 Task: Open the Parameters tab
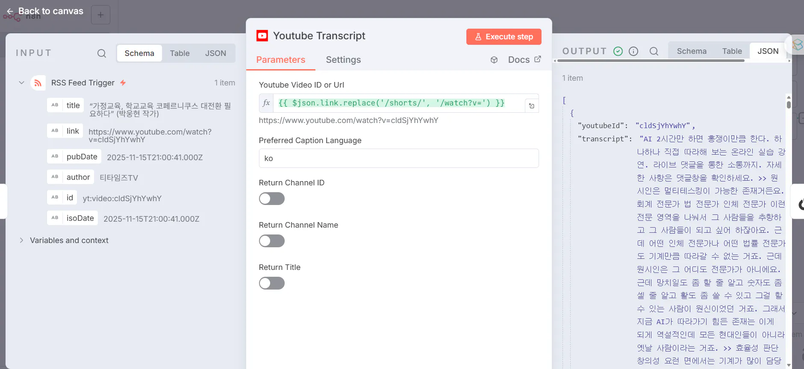[281, 60]
